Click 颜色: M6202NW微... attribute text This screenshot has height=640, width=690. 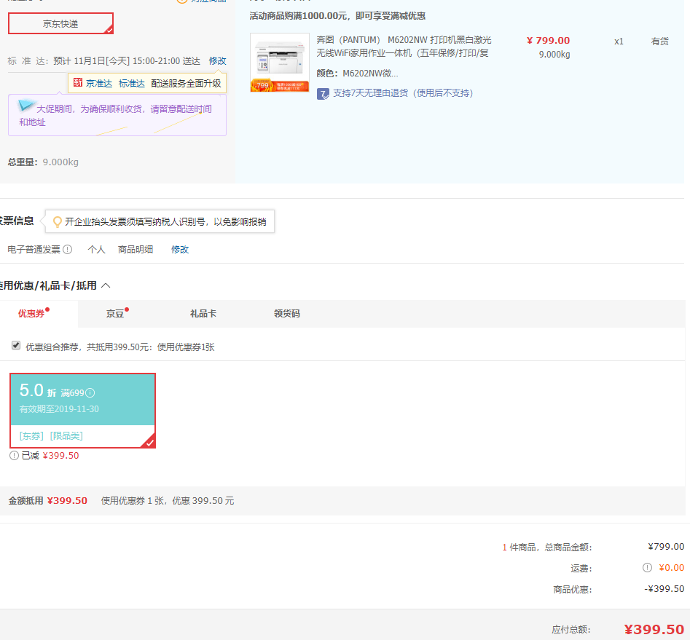(357, 73)
